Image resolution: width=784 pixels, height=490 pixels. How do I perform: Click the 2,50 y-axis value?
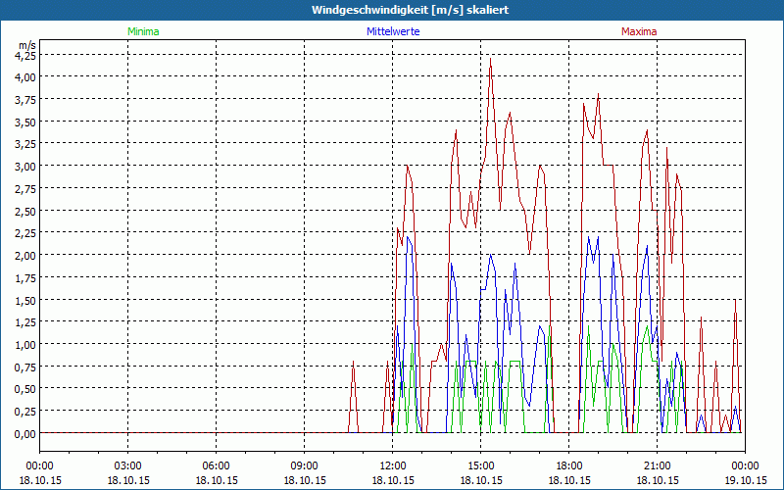(x=25, y=211)
